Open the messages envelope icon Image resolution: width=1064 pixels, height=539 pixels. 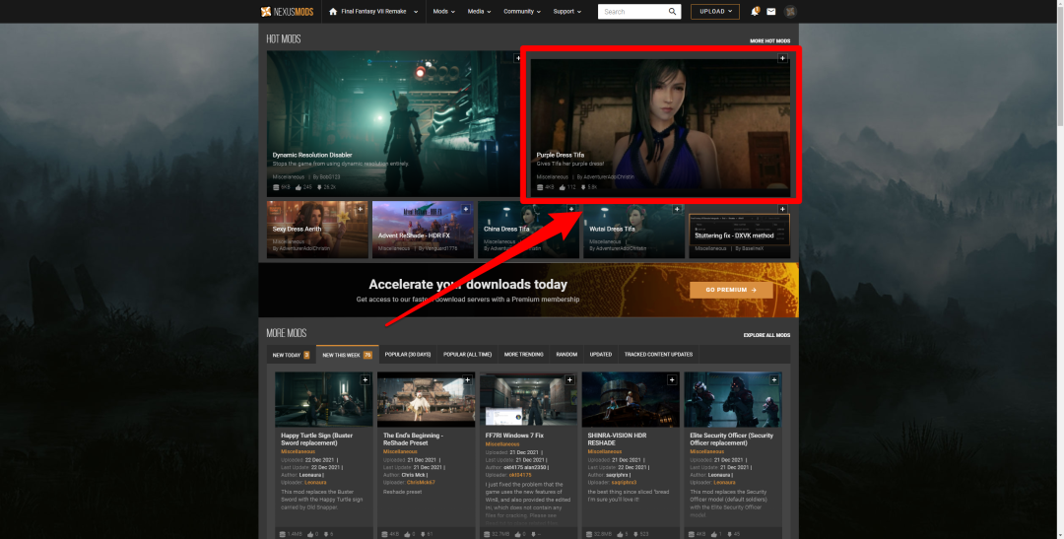coord(771,12)
